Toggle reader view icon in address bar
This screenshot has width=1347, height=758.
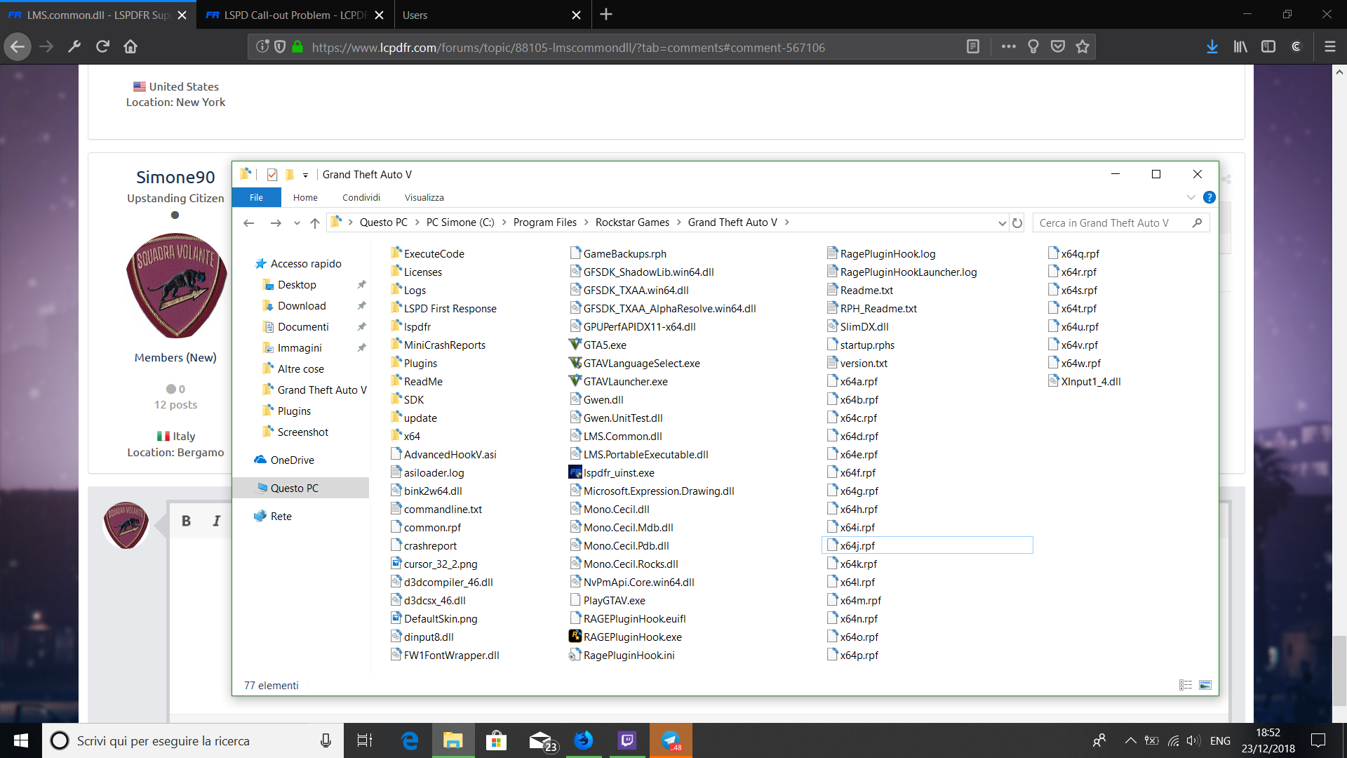point(972,47)
